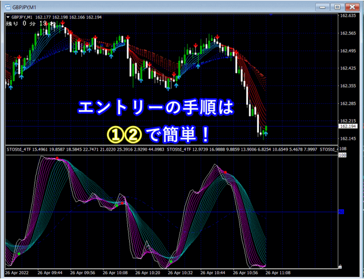Open the dropdown triangle beside GBPJPY,M1 label
Viewport: 364px width, 279px height.
(8, 17)
